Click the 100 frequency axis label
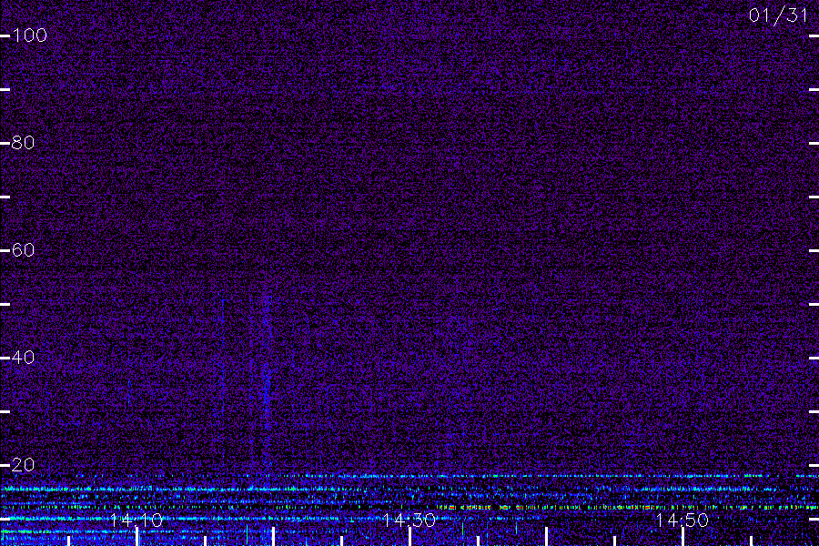Image resolution: width=819 pixels, height=546 pixels. click(x=29, y=35)
